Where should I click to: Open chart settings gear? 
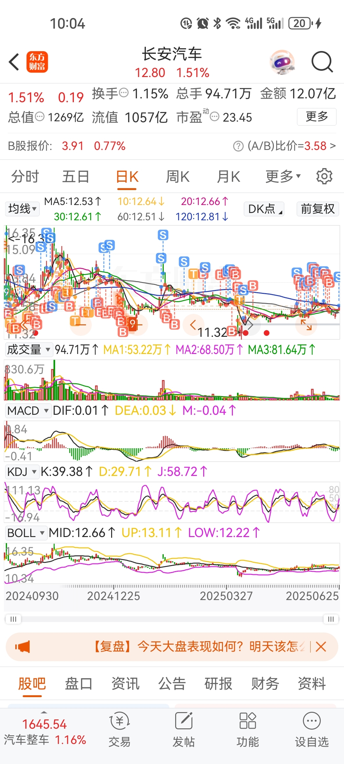point(324,176)
